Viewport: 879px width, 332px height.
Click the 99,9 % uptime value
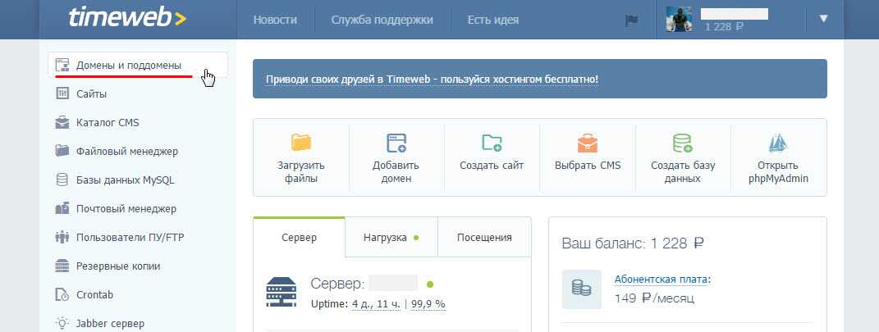tap(428, 304)
